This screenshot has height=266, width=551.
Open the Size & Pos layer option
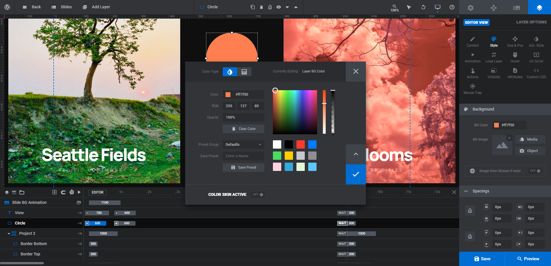pos(515,42)
